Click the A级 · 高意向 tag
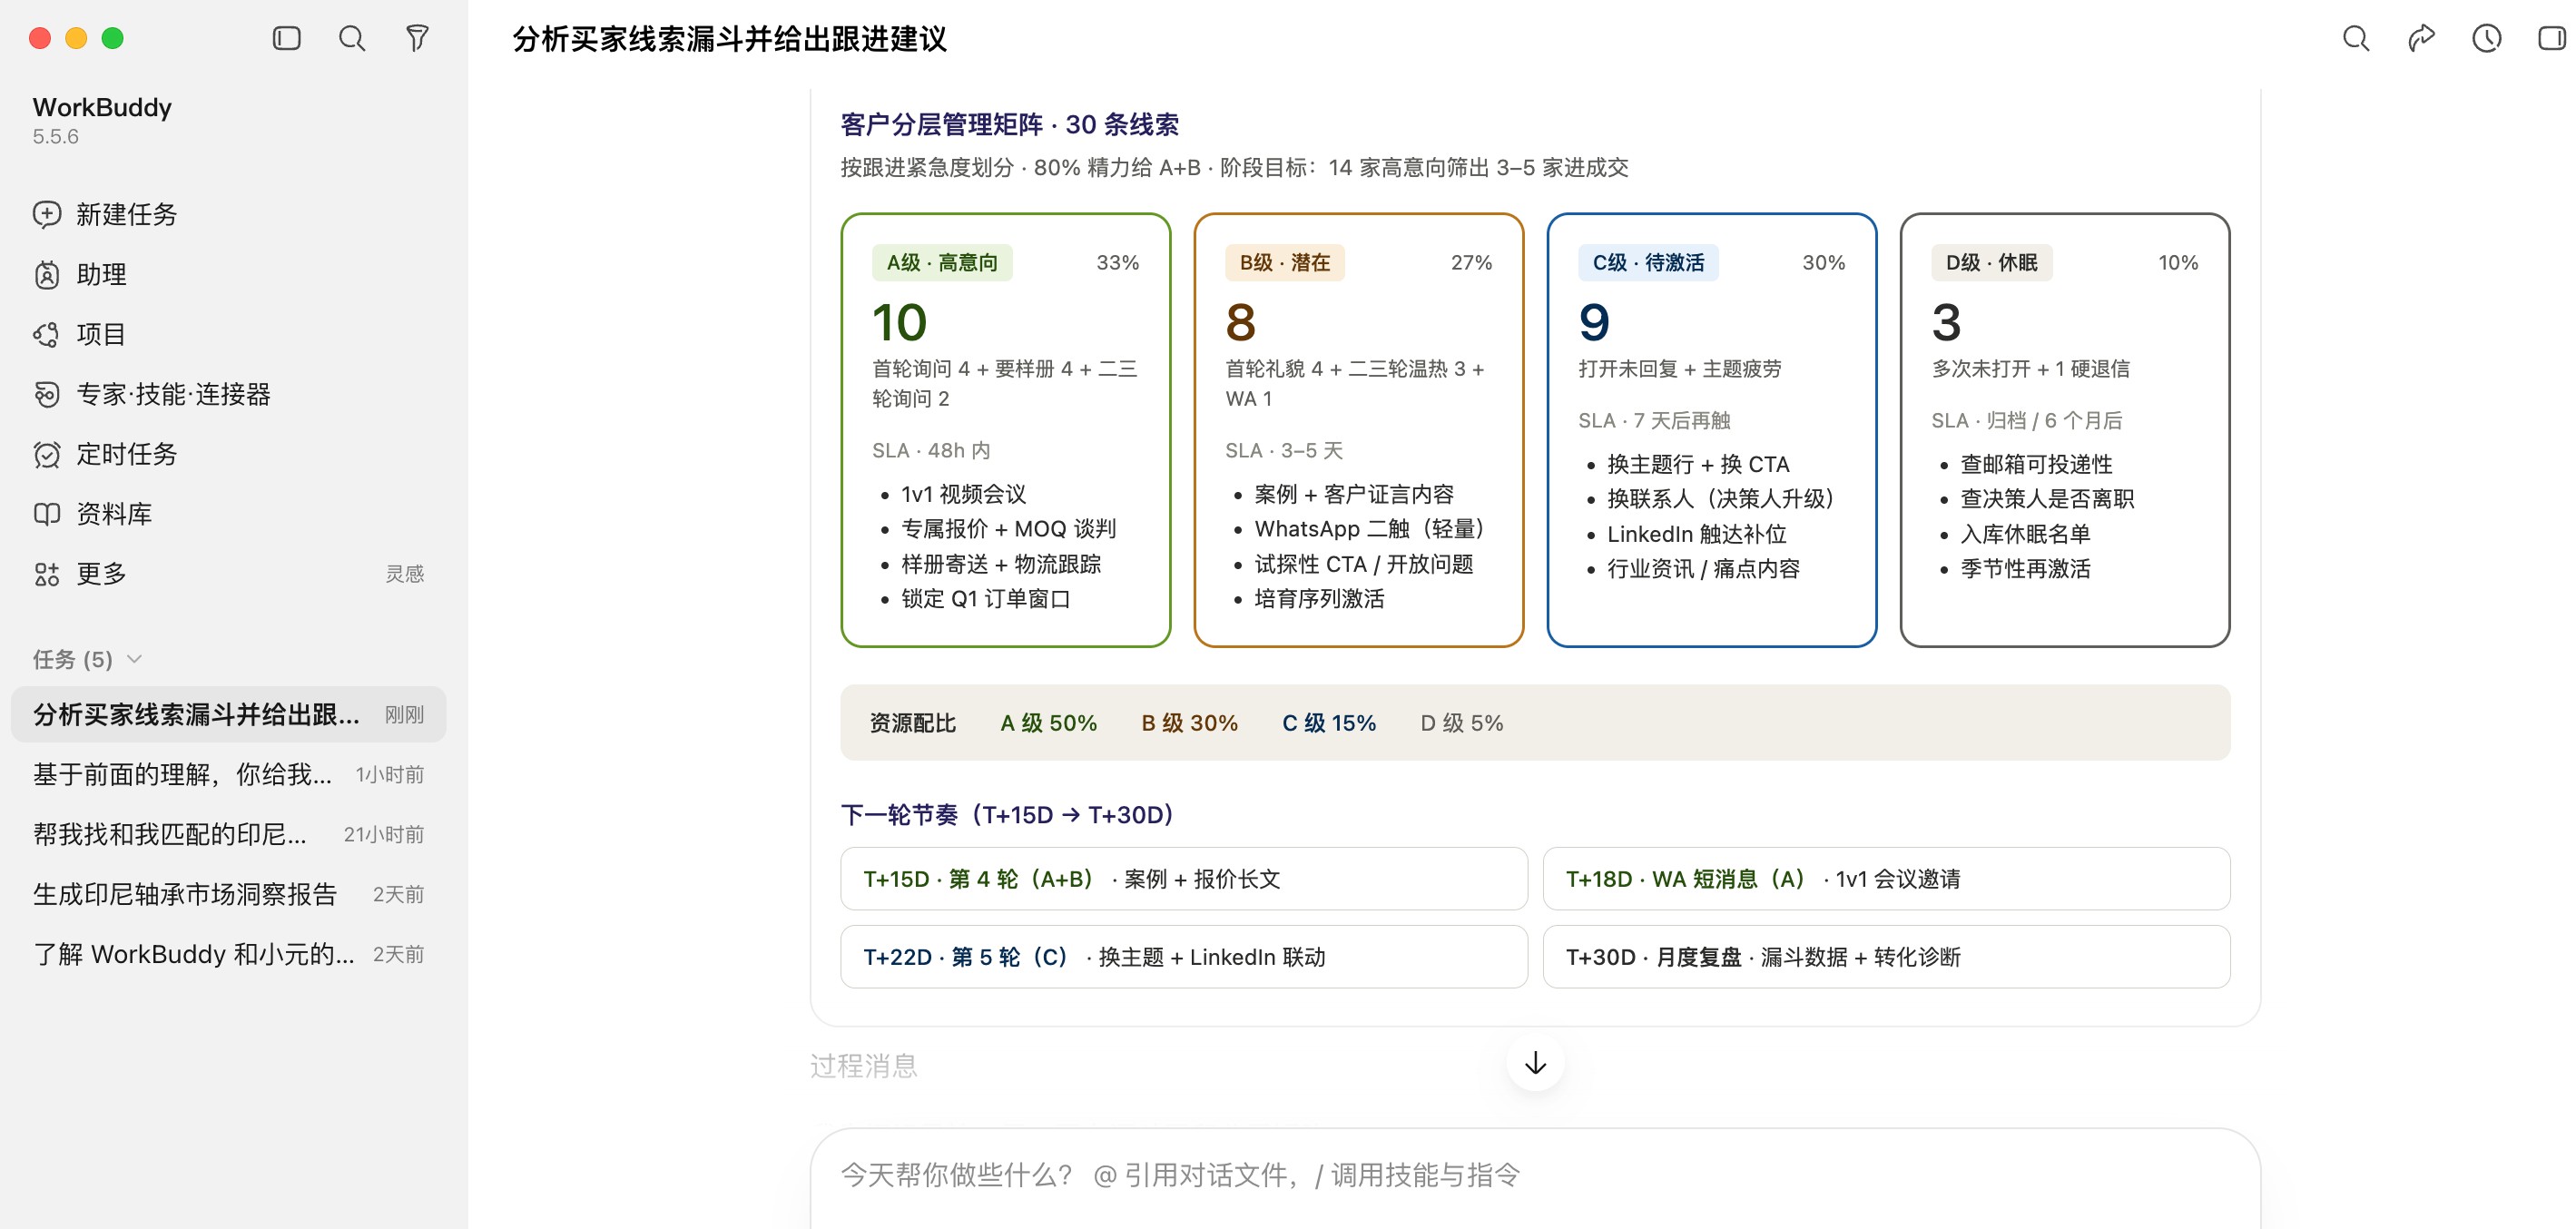Viewport: 2576px width, 1229px height. pos(942,262)
